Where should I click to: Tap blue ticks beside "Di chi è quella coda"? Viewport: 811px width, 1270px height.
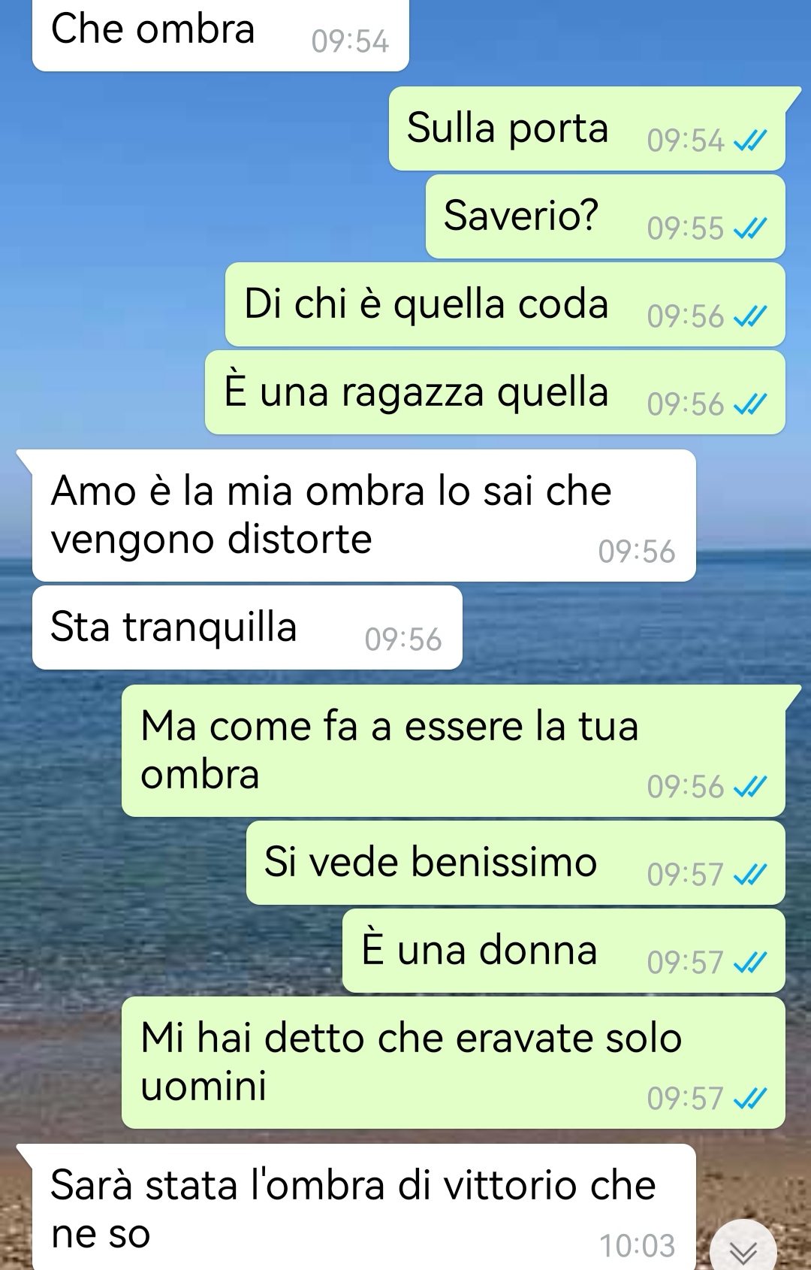click(749, 316)
